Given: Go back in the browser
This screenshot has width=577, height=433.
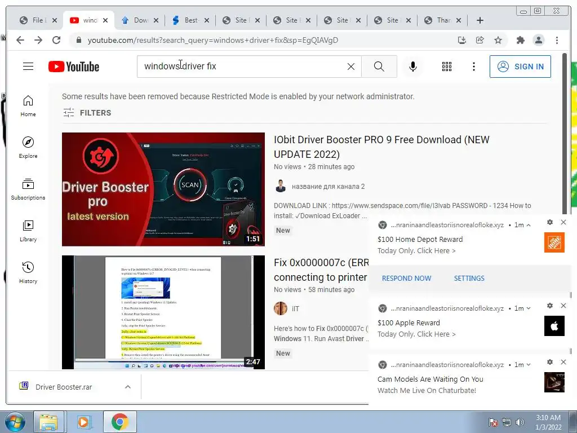Looking at the screenshot, I should 20,40.
